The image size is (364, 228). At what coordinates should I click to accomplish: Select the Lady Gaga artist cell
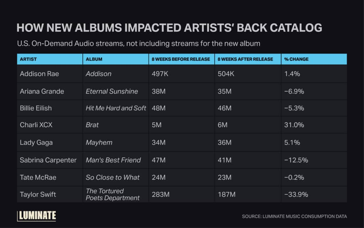[36, 142]
